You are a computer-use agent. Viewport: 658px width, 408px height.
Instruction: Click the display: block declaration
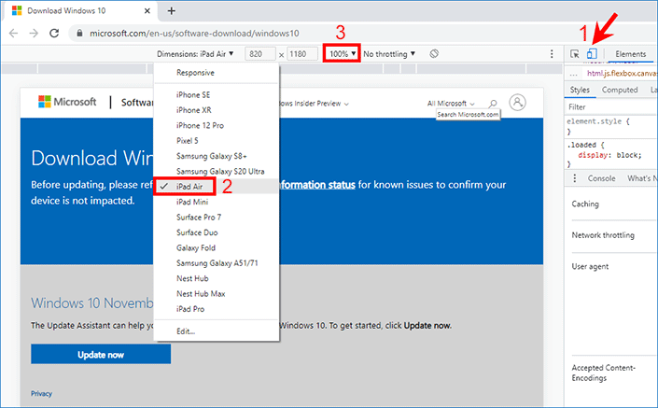click(609, 155)
